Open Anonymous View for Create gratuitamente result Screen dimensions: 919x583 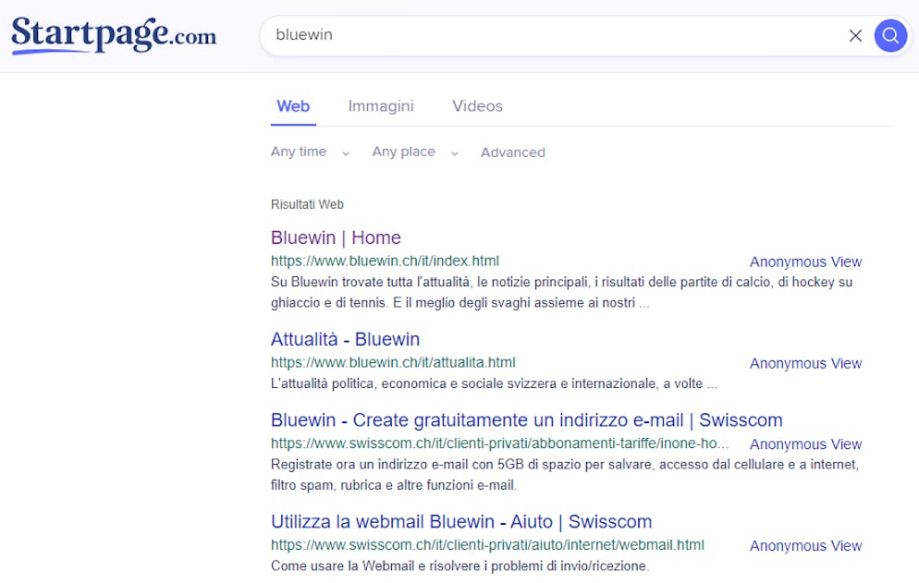point(805,444)
